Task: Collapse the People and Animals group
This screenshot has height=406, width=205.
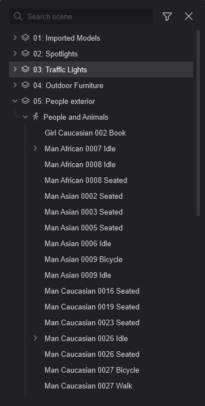Action: point(25,117)
